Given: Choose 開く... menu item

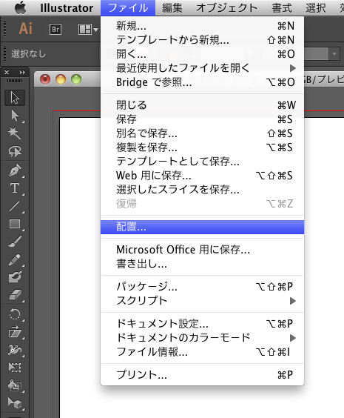Looking at the screenshot, I should (x=202, y=54).
